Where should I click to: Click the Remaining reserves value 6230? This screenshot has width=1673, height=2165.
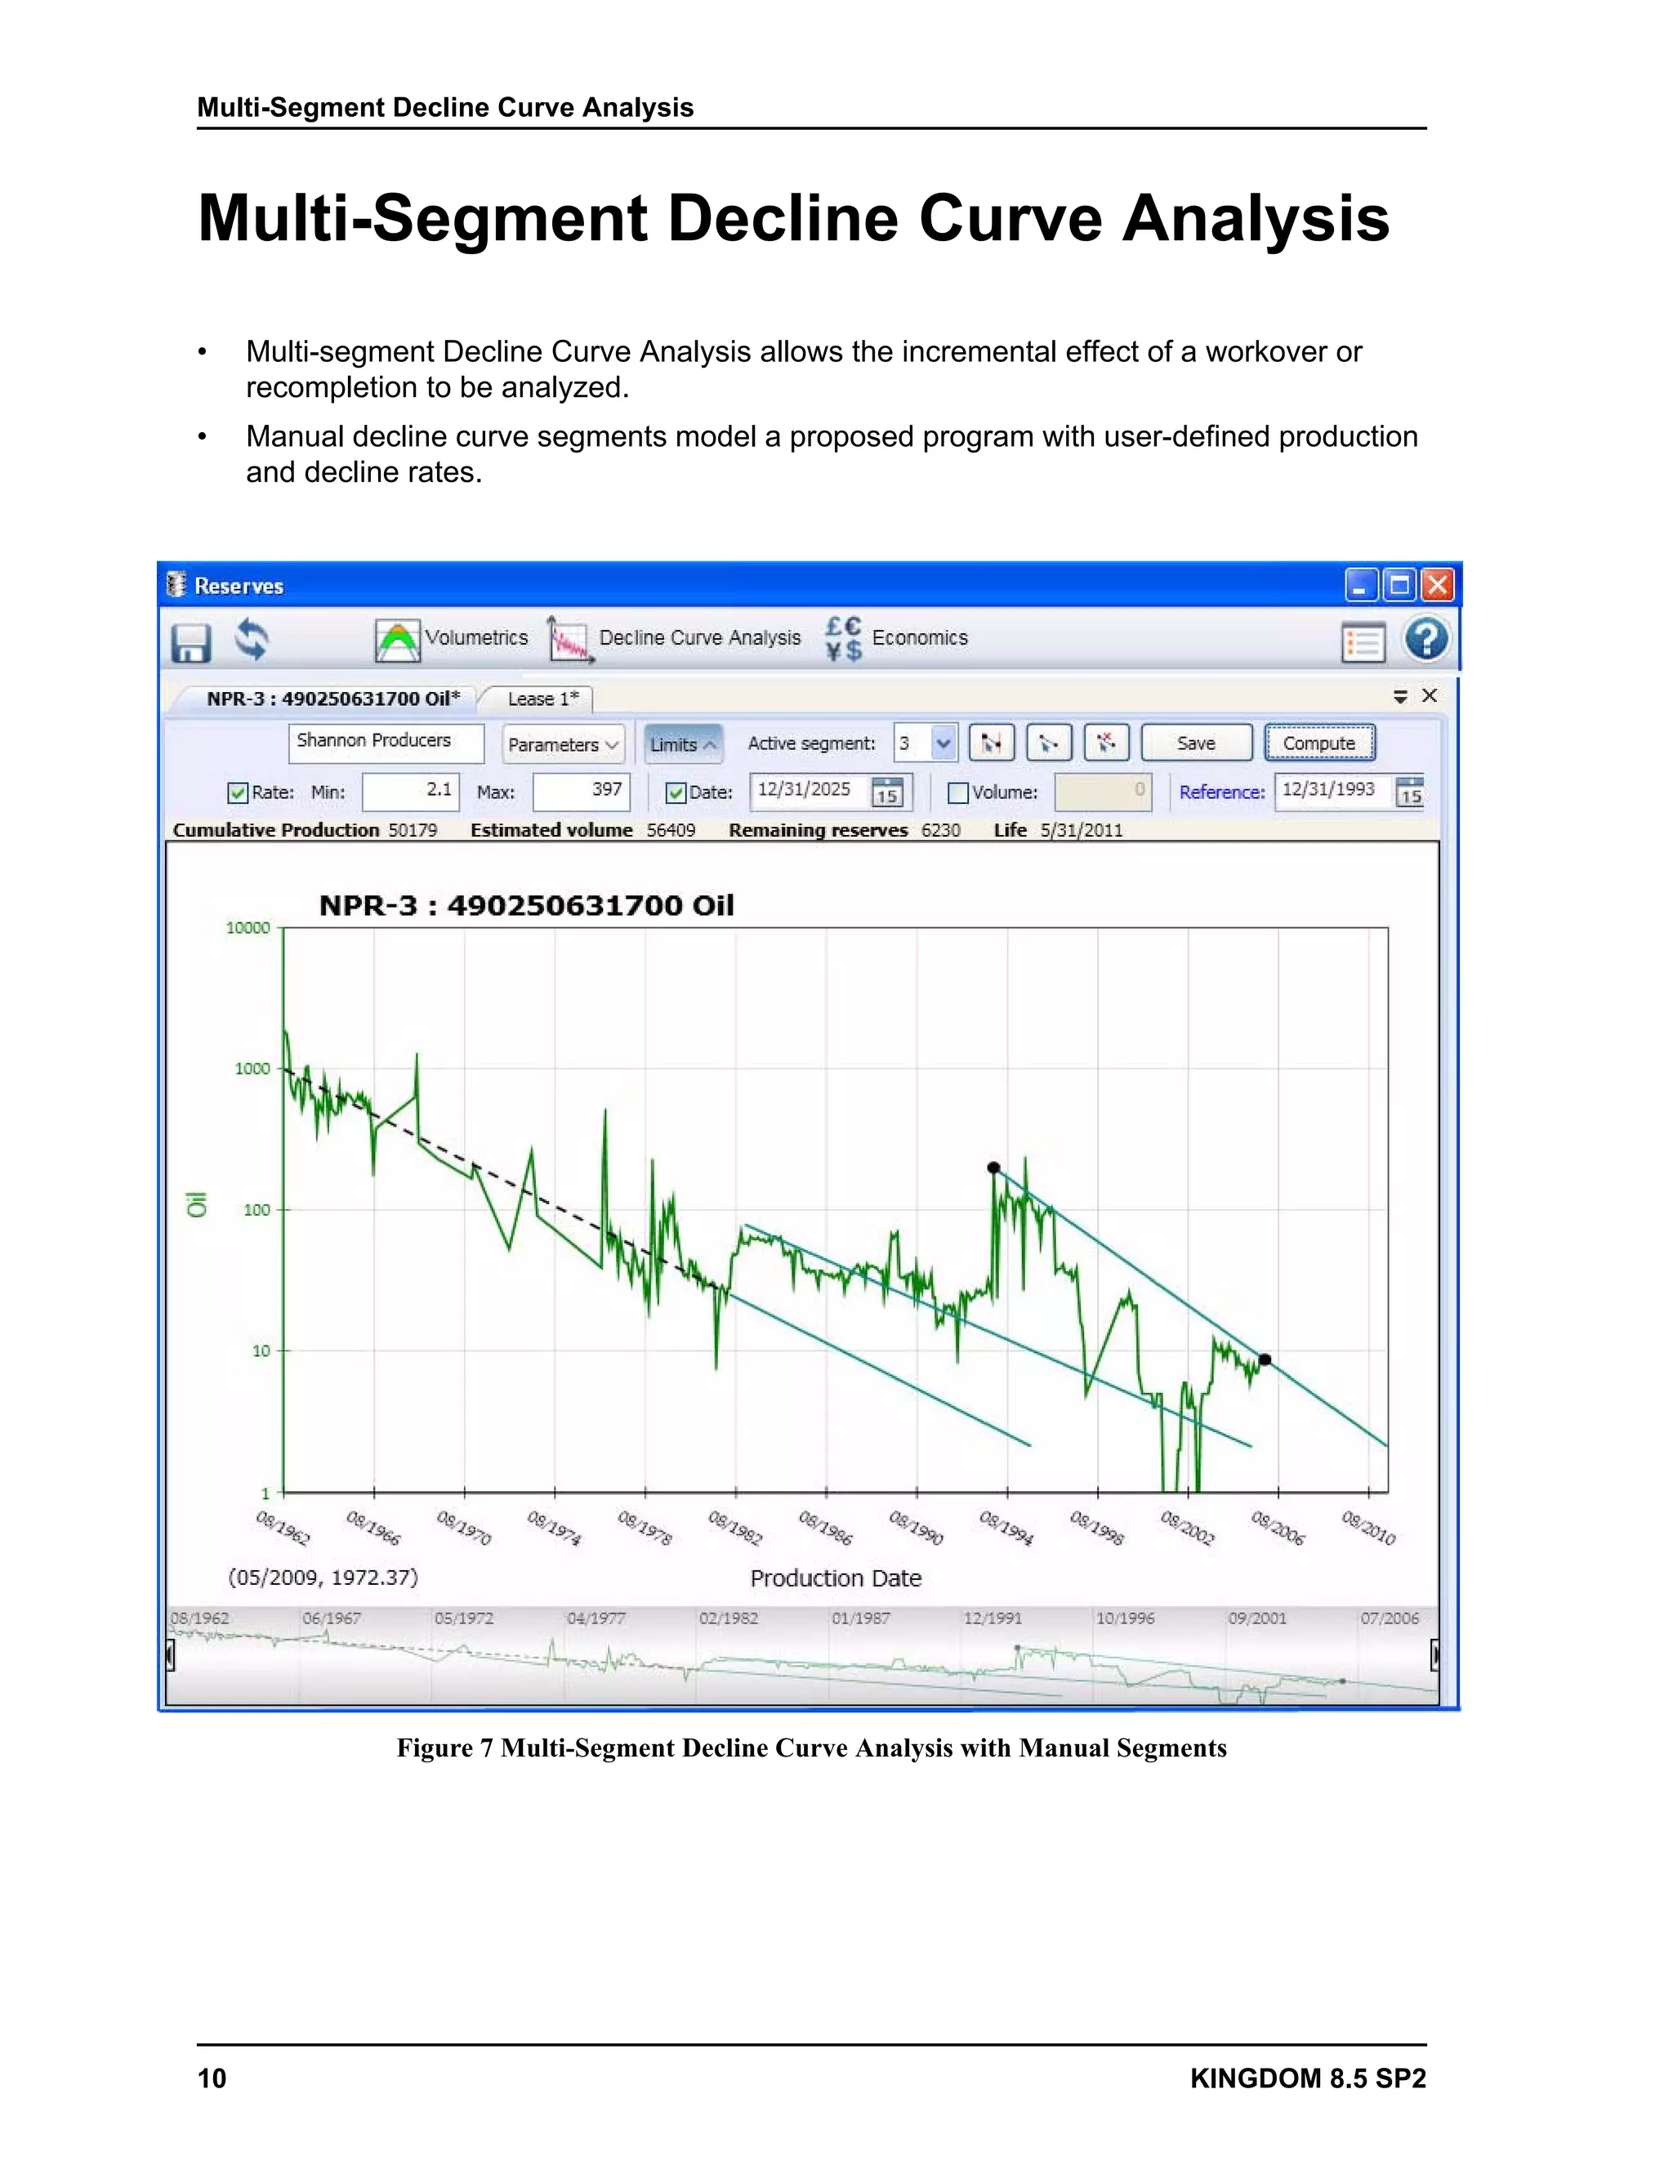[940, 830]
